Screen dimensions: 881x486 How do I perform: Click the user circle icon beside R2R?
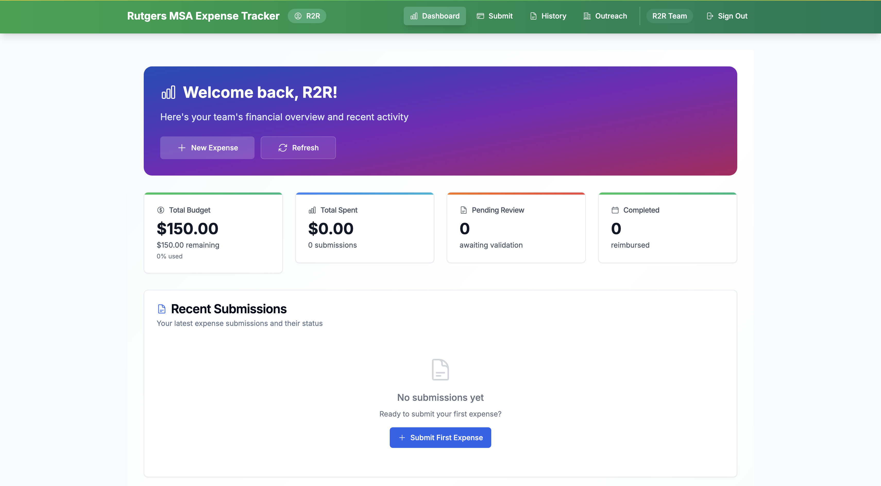(298, 16)
